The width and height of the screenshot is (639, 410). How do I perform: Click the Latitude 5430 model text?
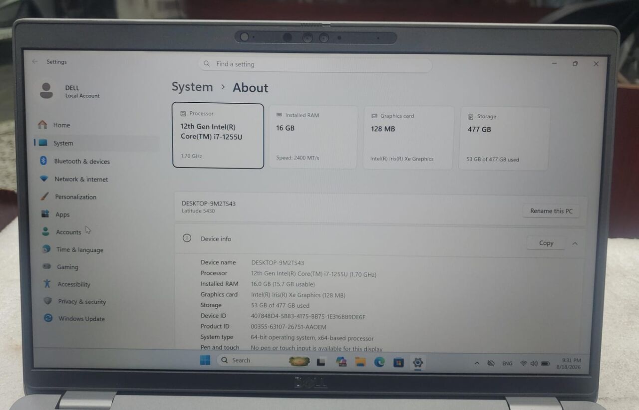(x=198, y=211)
